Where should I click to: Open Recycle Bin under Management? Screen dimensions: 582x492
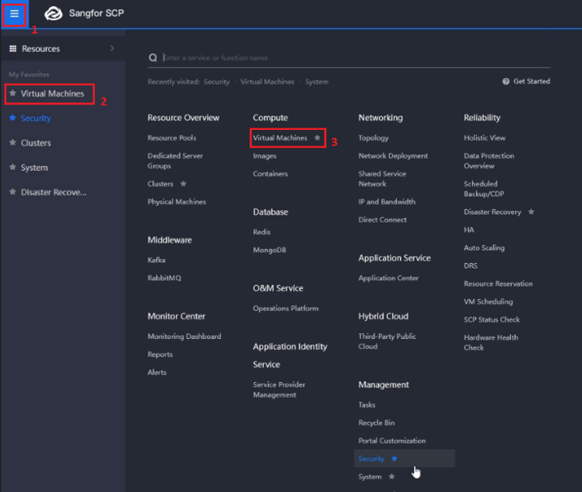(x=376, y=423)
